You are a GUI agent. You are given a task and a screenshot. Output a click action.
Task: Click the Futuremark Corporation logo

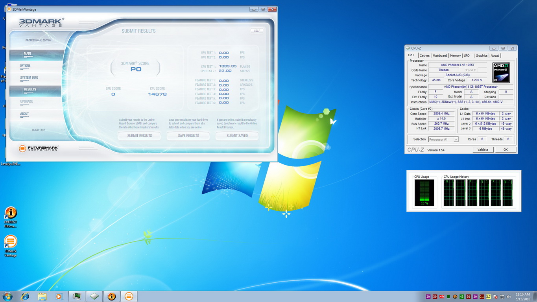(39, 148)
